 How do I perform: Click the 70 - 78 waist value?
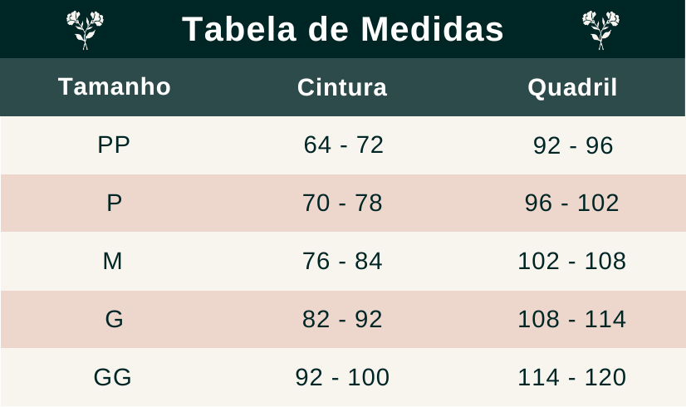click(342, 203)
